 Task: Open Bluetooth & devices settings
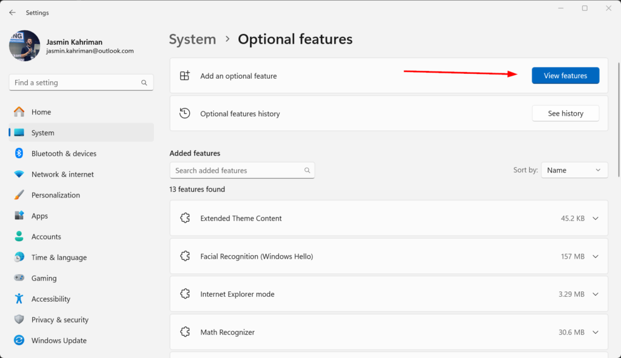[63, 153]
